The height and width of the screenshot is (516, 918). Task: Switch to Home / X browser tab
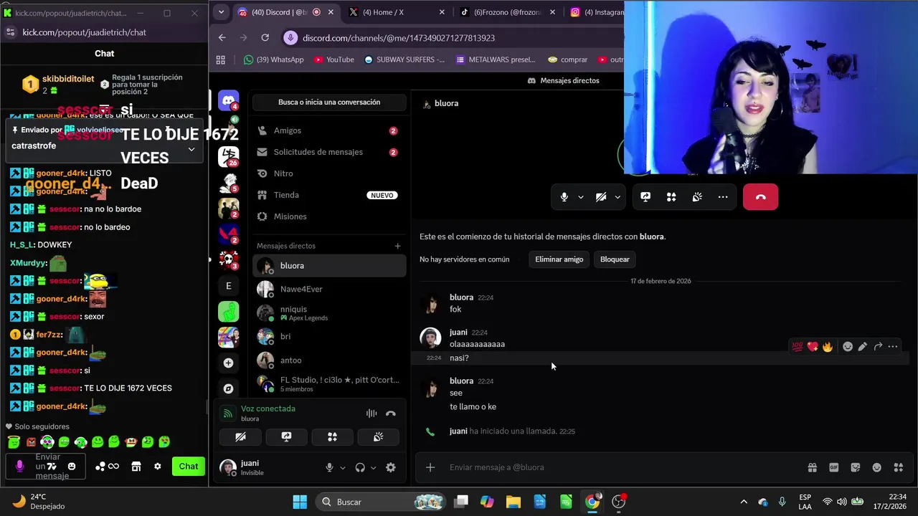point(394,12)
